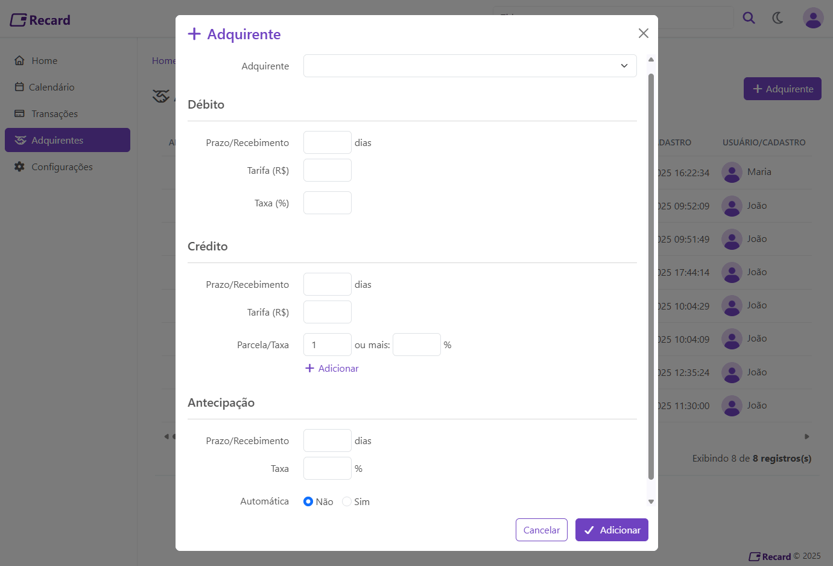833x566 pixels.
Task: Close the Adquirente dialog
Action: click(643, 33)
